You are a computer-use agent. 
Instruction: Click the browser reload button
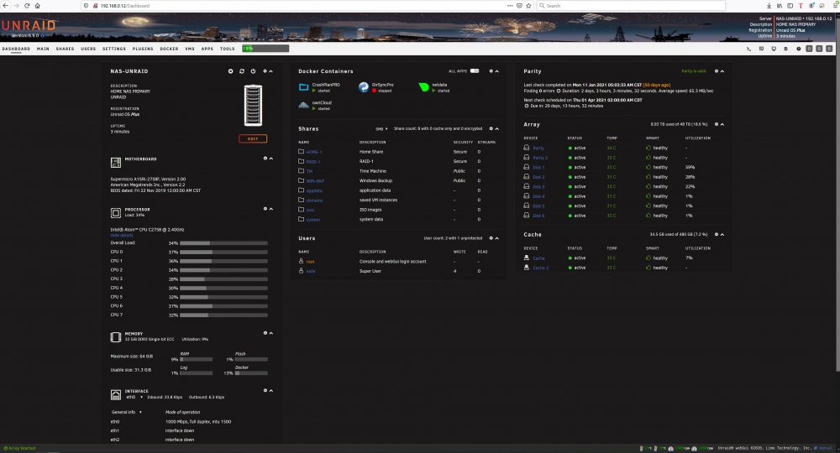pyautogui.click(x=27, y=5)
